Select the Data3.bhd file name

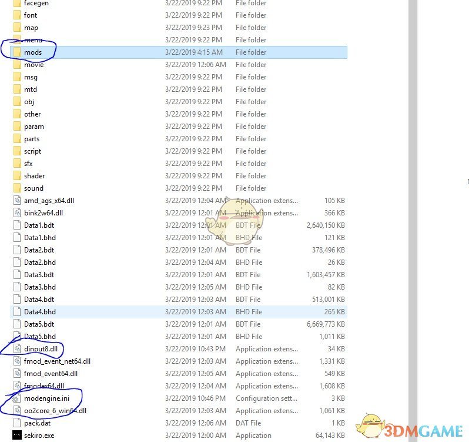(40, 287)
